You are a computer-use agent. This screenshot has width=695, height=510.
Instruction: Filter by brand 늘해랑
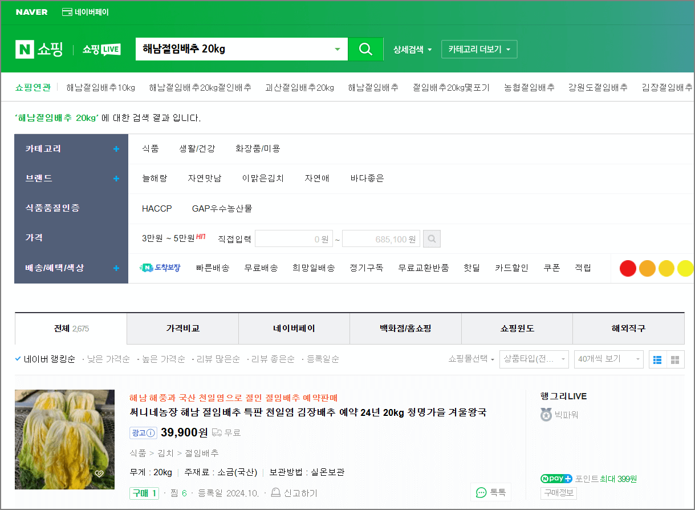point(155,179)
